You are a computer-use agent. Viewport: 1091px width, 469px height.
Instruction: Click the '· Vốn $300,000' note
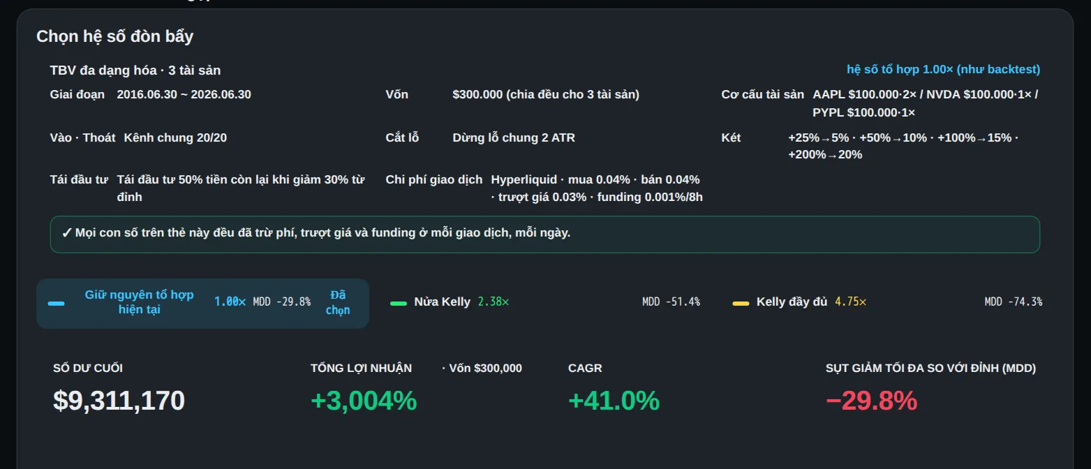(x=482, y=368)
